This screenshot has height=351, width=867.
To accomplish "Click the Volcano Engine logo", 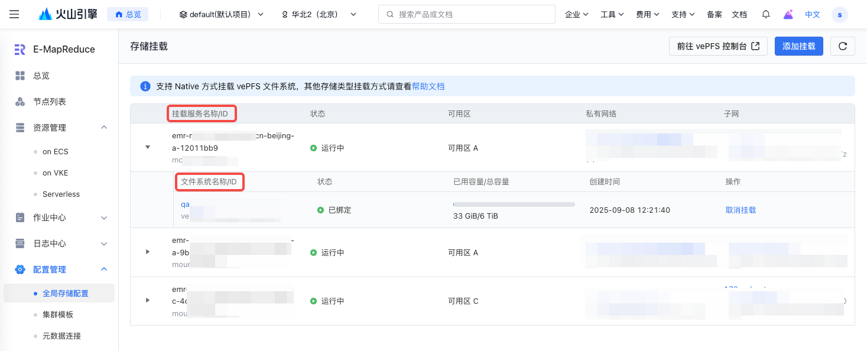I will (x=68, y=14).
